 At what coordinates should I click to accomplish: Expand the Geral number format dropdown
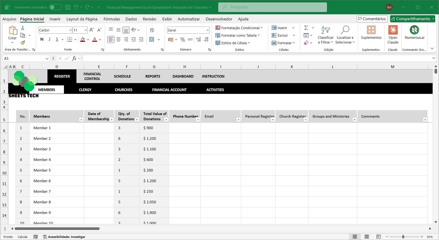[x=207, y=30]
